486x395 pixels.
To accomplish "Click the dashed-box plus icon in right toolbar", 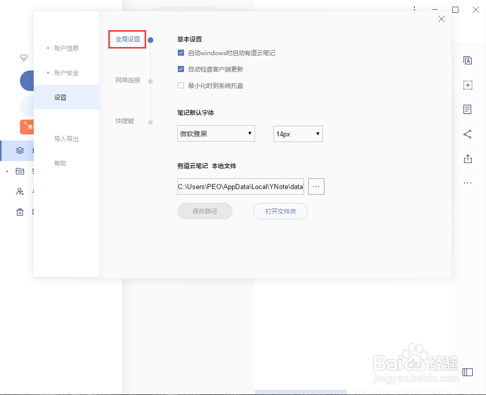I will (x=468, y=85).
